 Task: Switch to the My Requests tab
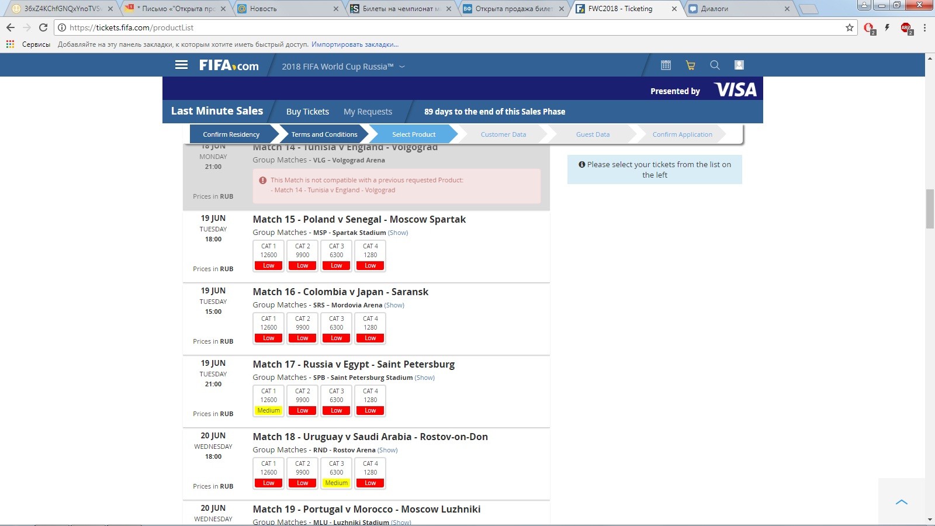click(x=368, y=112)
